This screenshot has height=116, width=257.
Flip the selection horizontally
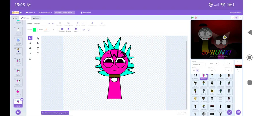coord(84,30)
